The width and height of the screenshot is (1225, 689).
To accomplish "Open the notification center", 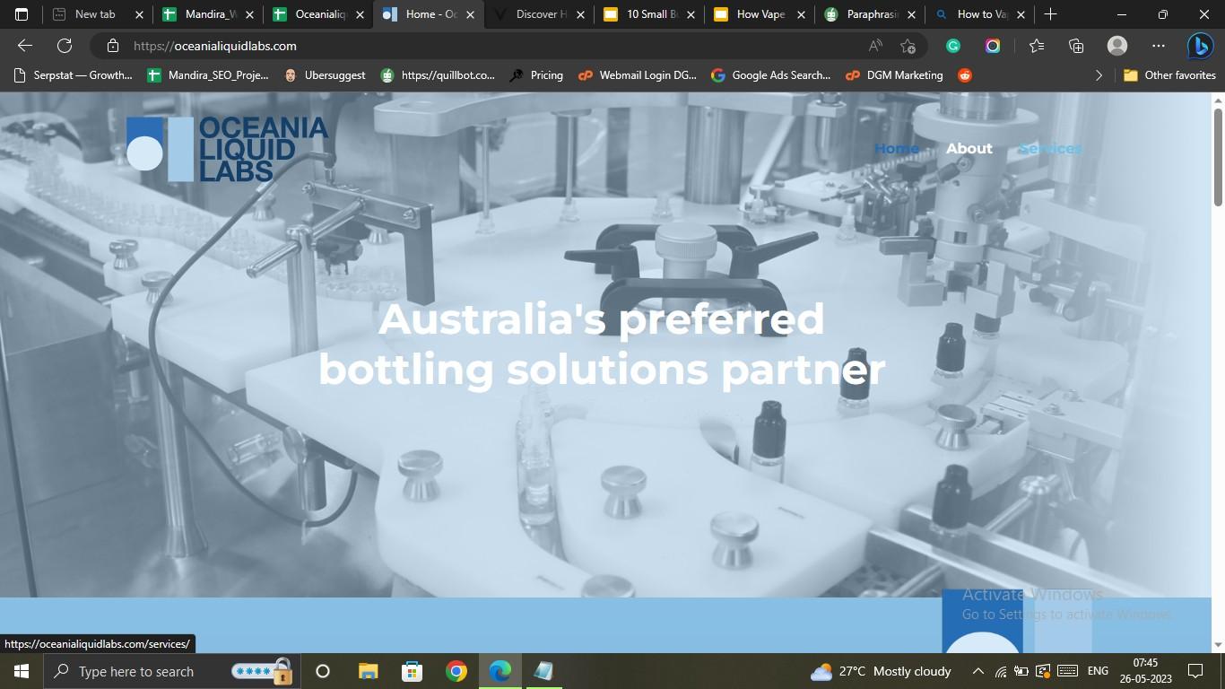I will [x=1195, y=671].
